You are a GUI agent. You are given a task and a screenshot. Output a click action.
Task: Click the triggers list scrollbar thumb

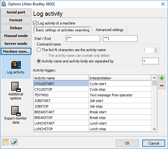point(154,83)
